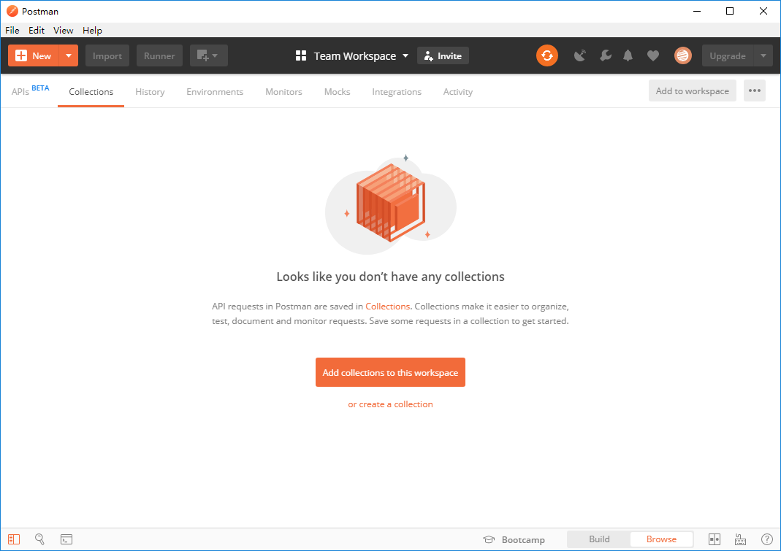This screenshot has width=781, height=551.
Task: Open the Postman console icon
Action: [x=66, y=539]
